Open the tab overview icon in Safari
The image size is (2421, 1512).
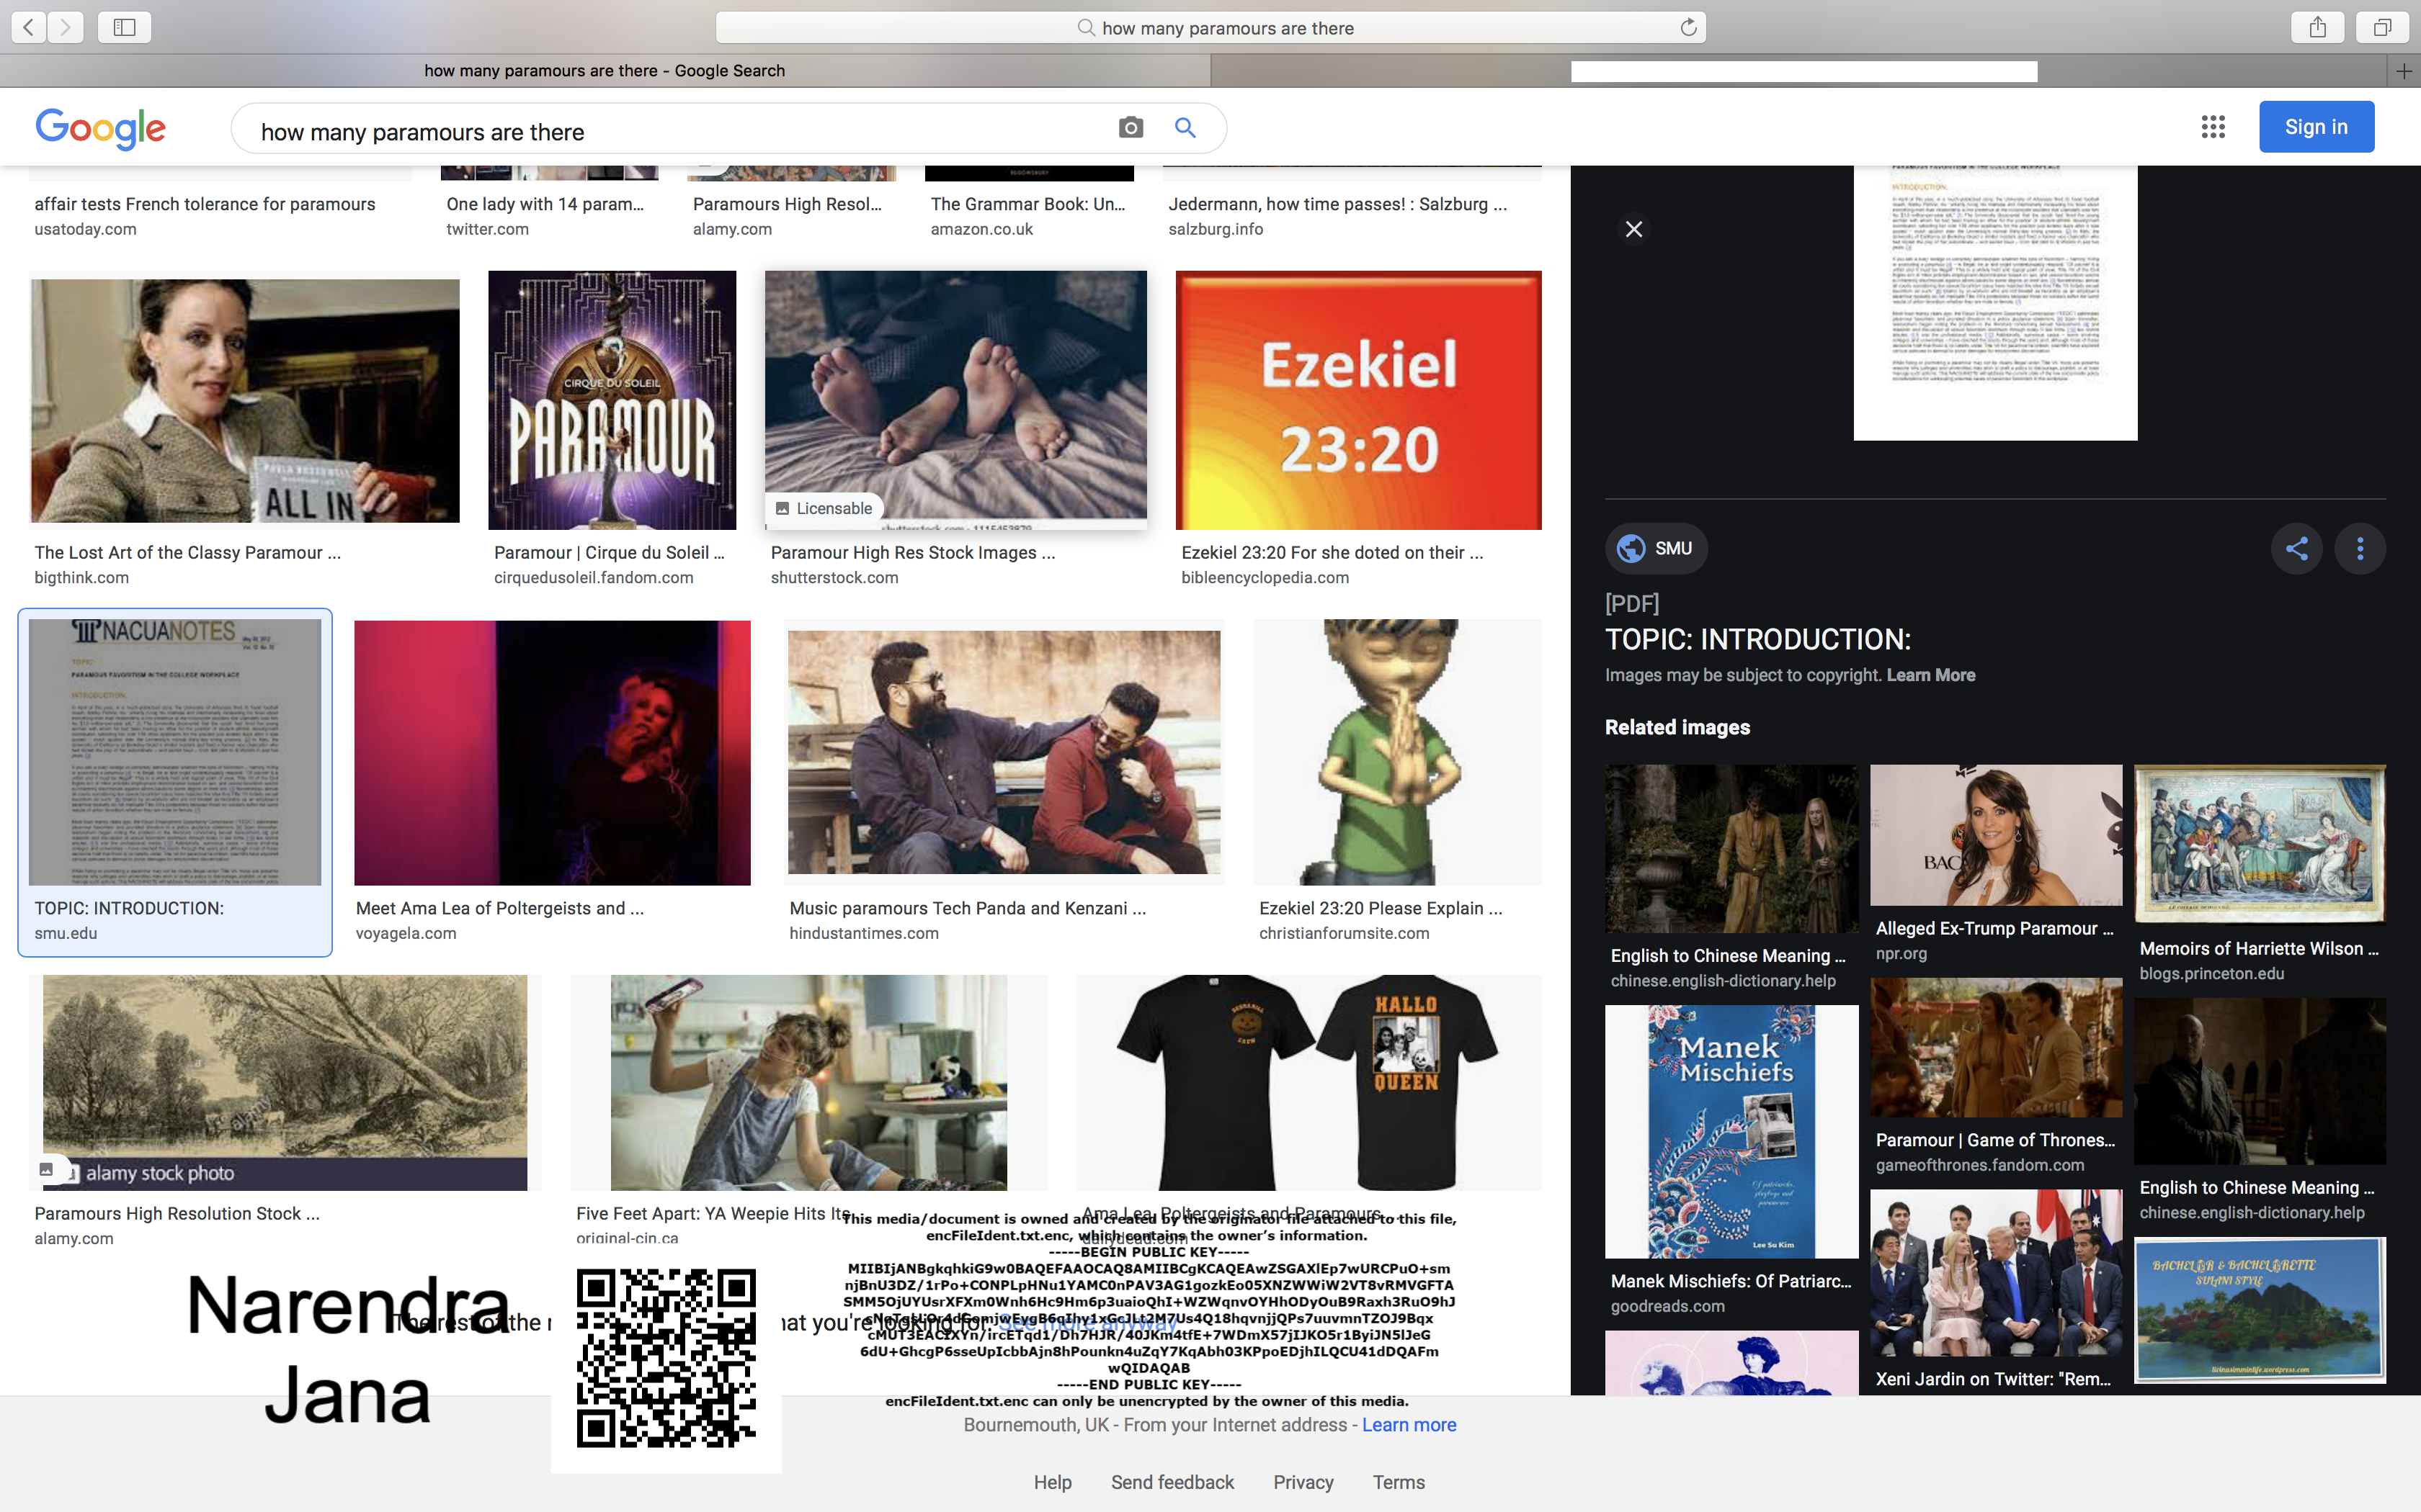click(2382, 27)
